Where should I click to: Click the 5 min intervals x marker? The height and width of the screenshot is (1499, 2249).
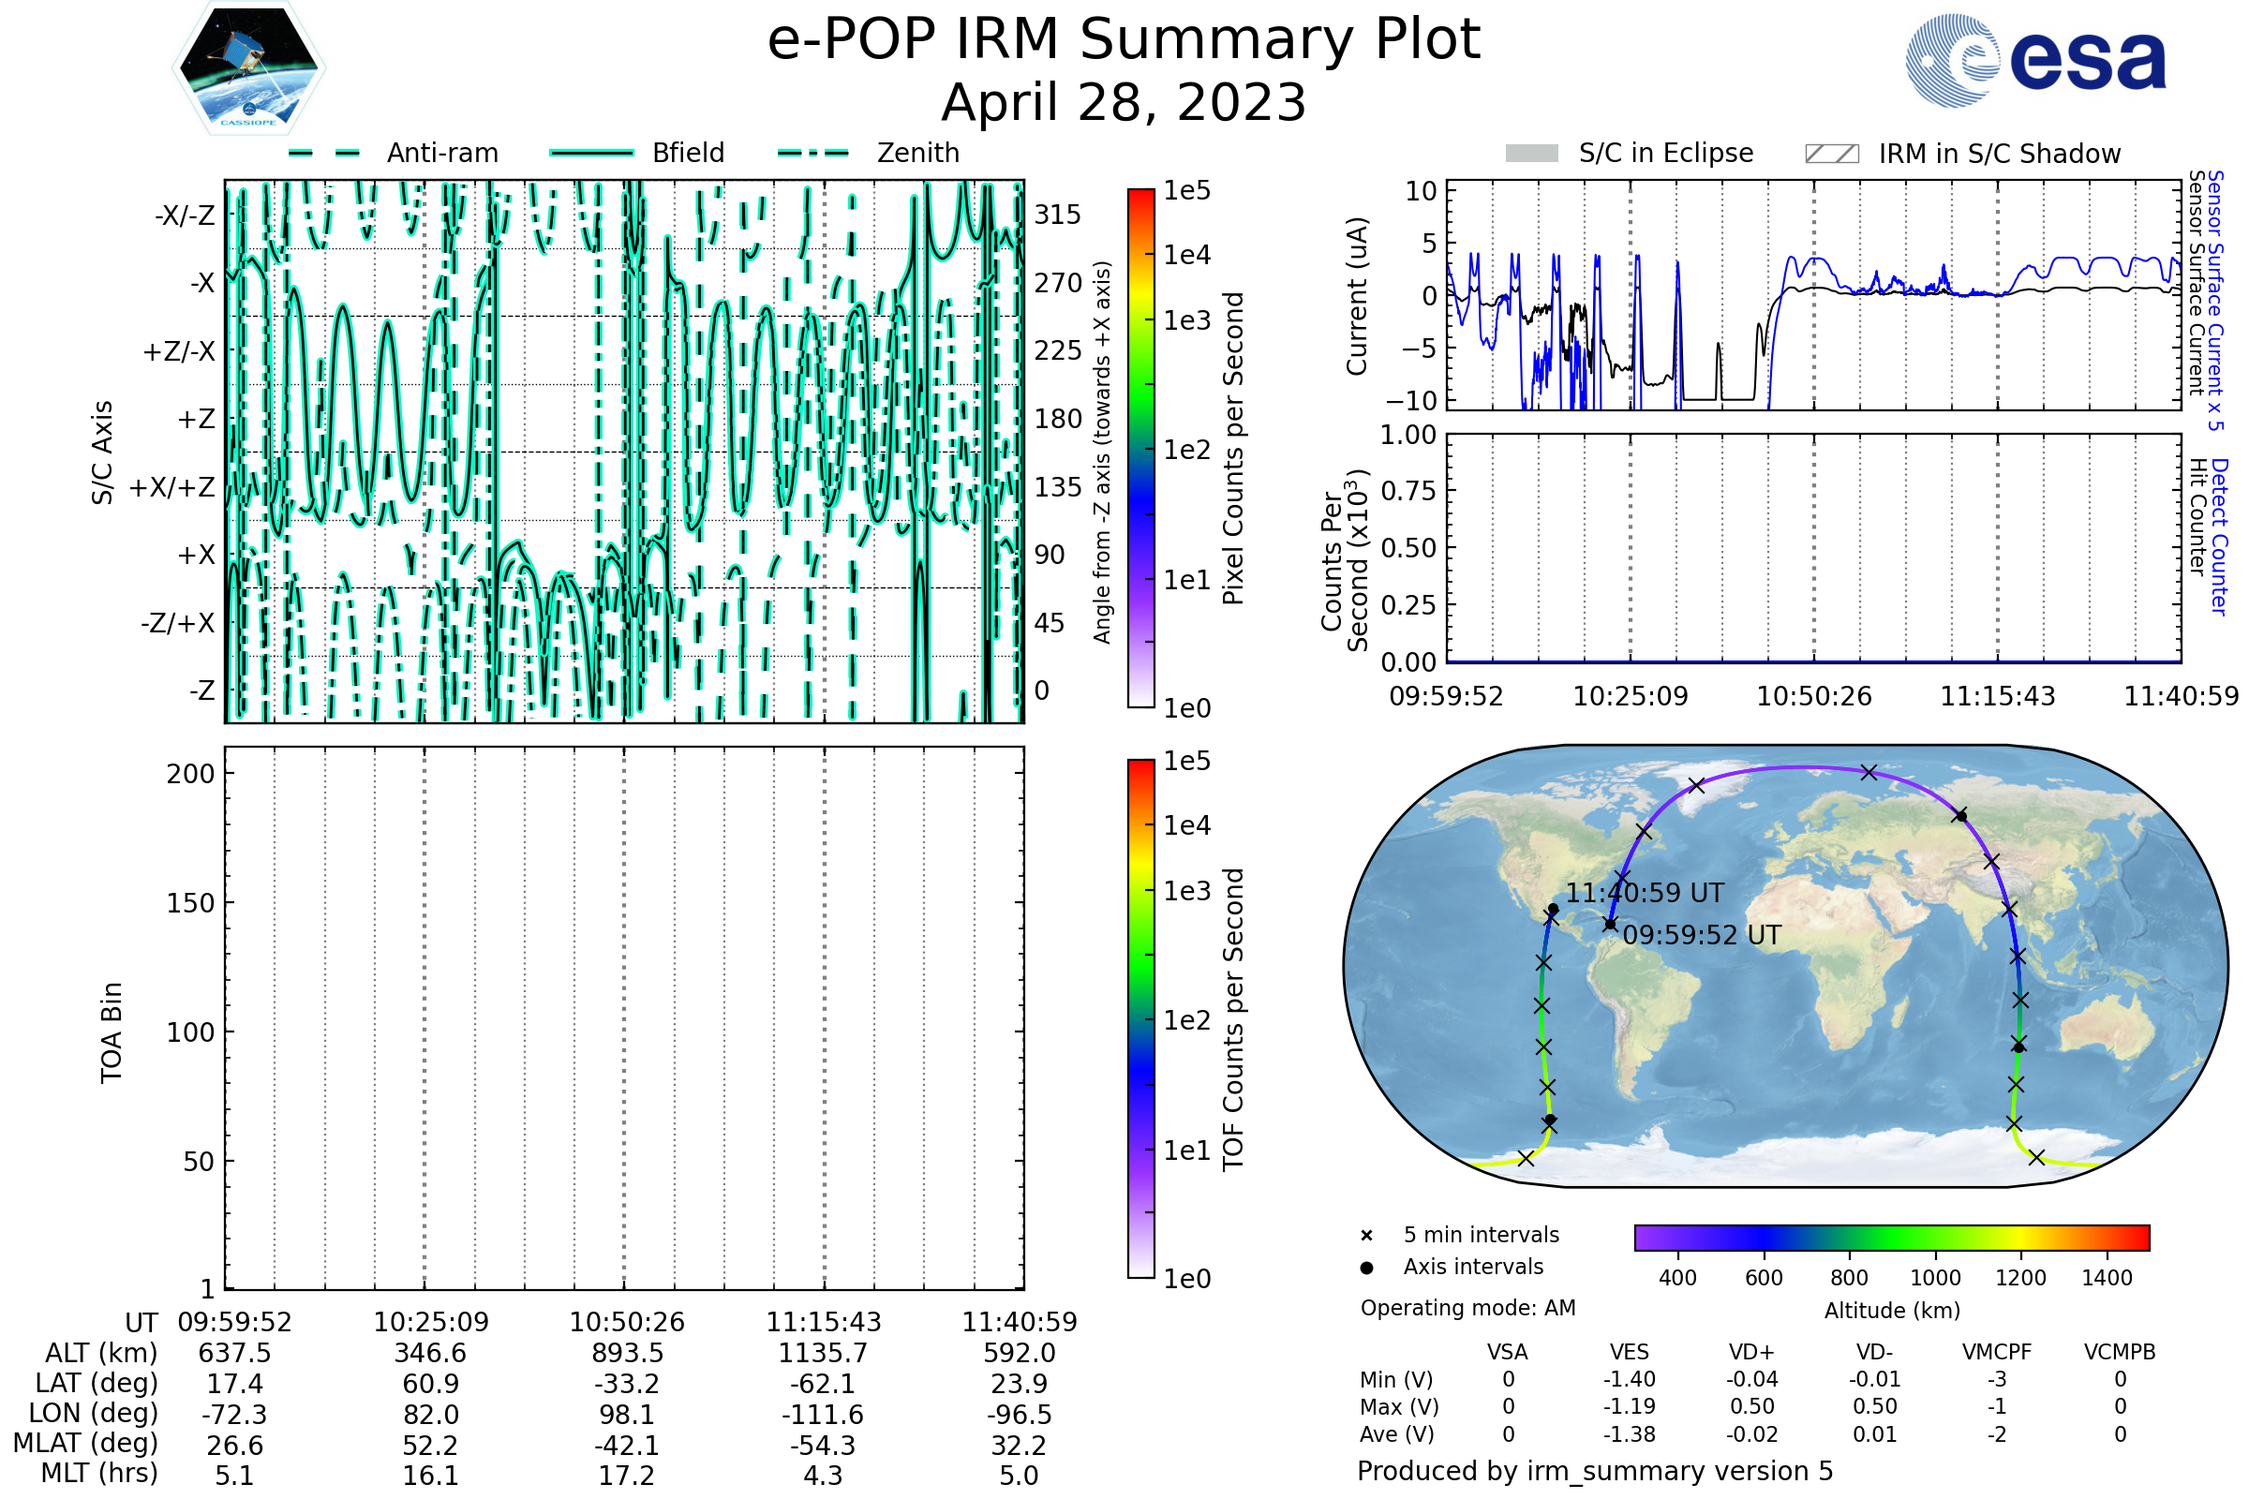point(1366,1236)
